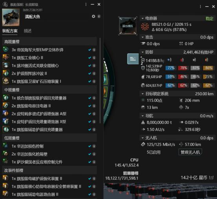217x199 pixels.
Task: Collapse the 电容器 section
Action: pyautogui.click(x=142, y=18)
